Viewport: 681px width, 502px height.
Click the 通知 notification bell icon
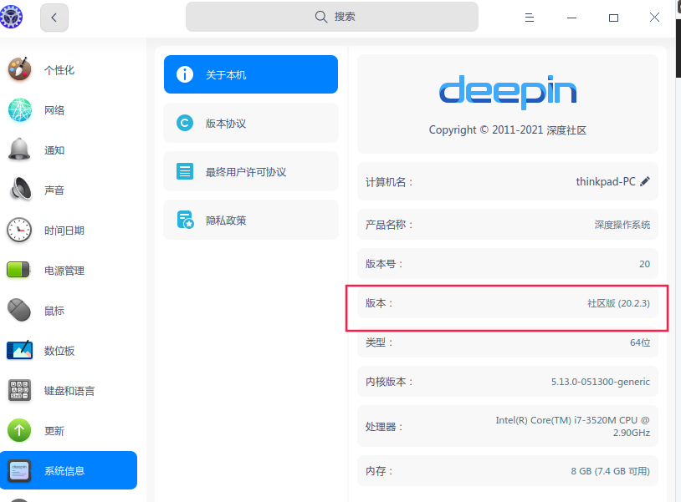tap(19, 150)
